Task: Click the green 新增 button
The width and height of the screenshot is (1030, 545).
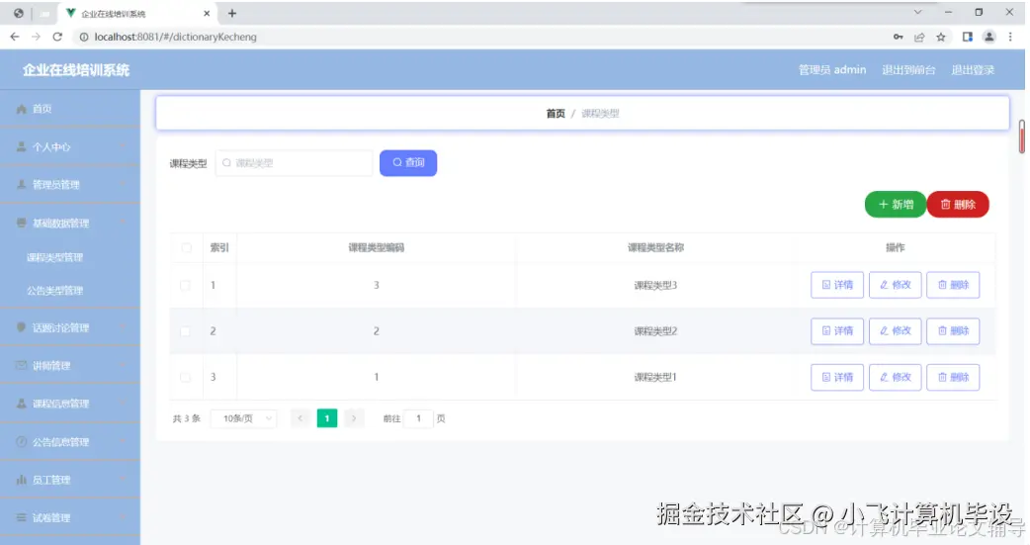Action: click(x=896, y=205)
